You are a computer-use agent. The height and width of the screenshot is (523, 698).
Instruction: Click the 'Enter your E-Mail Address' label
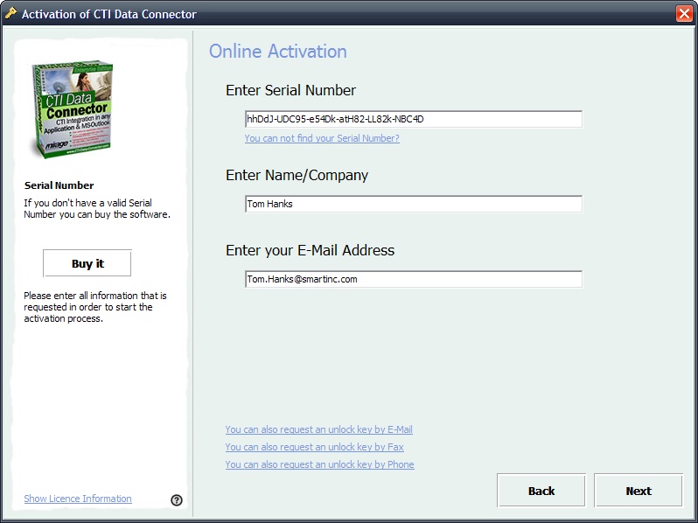click(310, 250)
